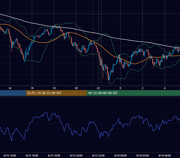Click the blue session bar before London
Screen dimensions: 180x158
pyautogui.click(x=13, y=93)
